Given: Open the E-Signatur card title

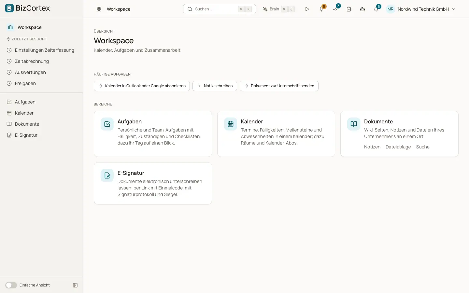Looking at the screenshot, I should (x=131, y=173).
